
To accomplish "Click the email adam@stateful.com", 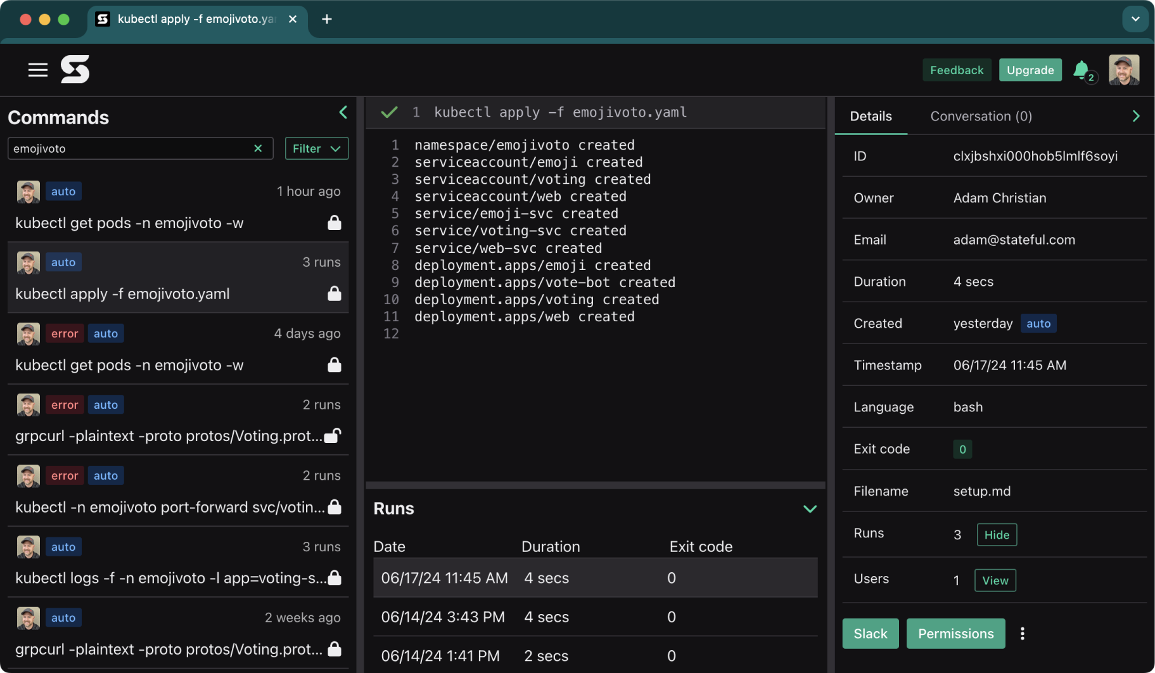I will pyautogui.click(x=1014, y=240).
